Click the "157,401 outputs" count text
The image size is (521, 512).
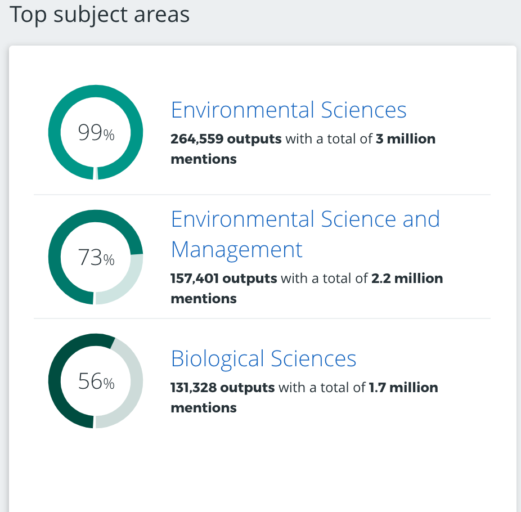224,278
